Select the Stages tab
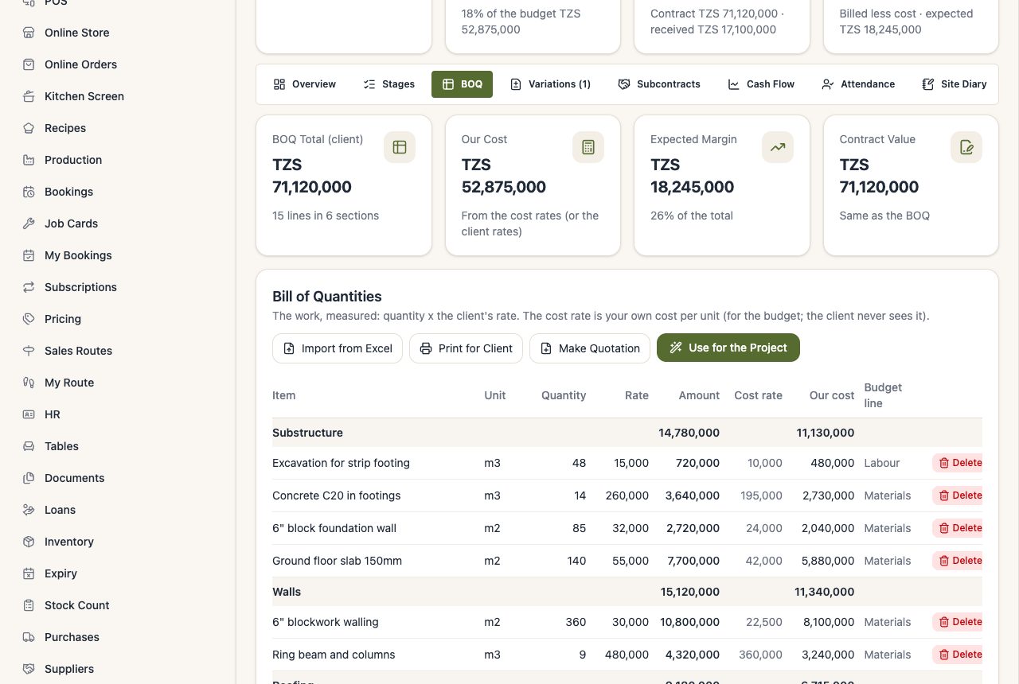 click(389, 84)
